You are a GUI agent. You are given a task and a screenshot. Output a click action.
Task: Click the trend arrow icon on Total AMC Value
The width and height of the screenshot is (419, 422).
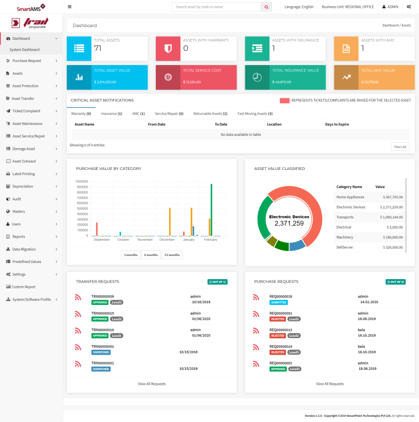click(x=346, y=76)
